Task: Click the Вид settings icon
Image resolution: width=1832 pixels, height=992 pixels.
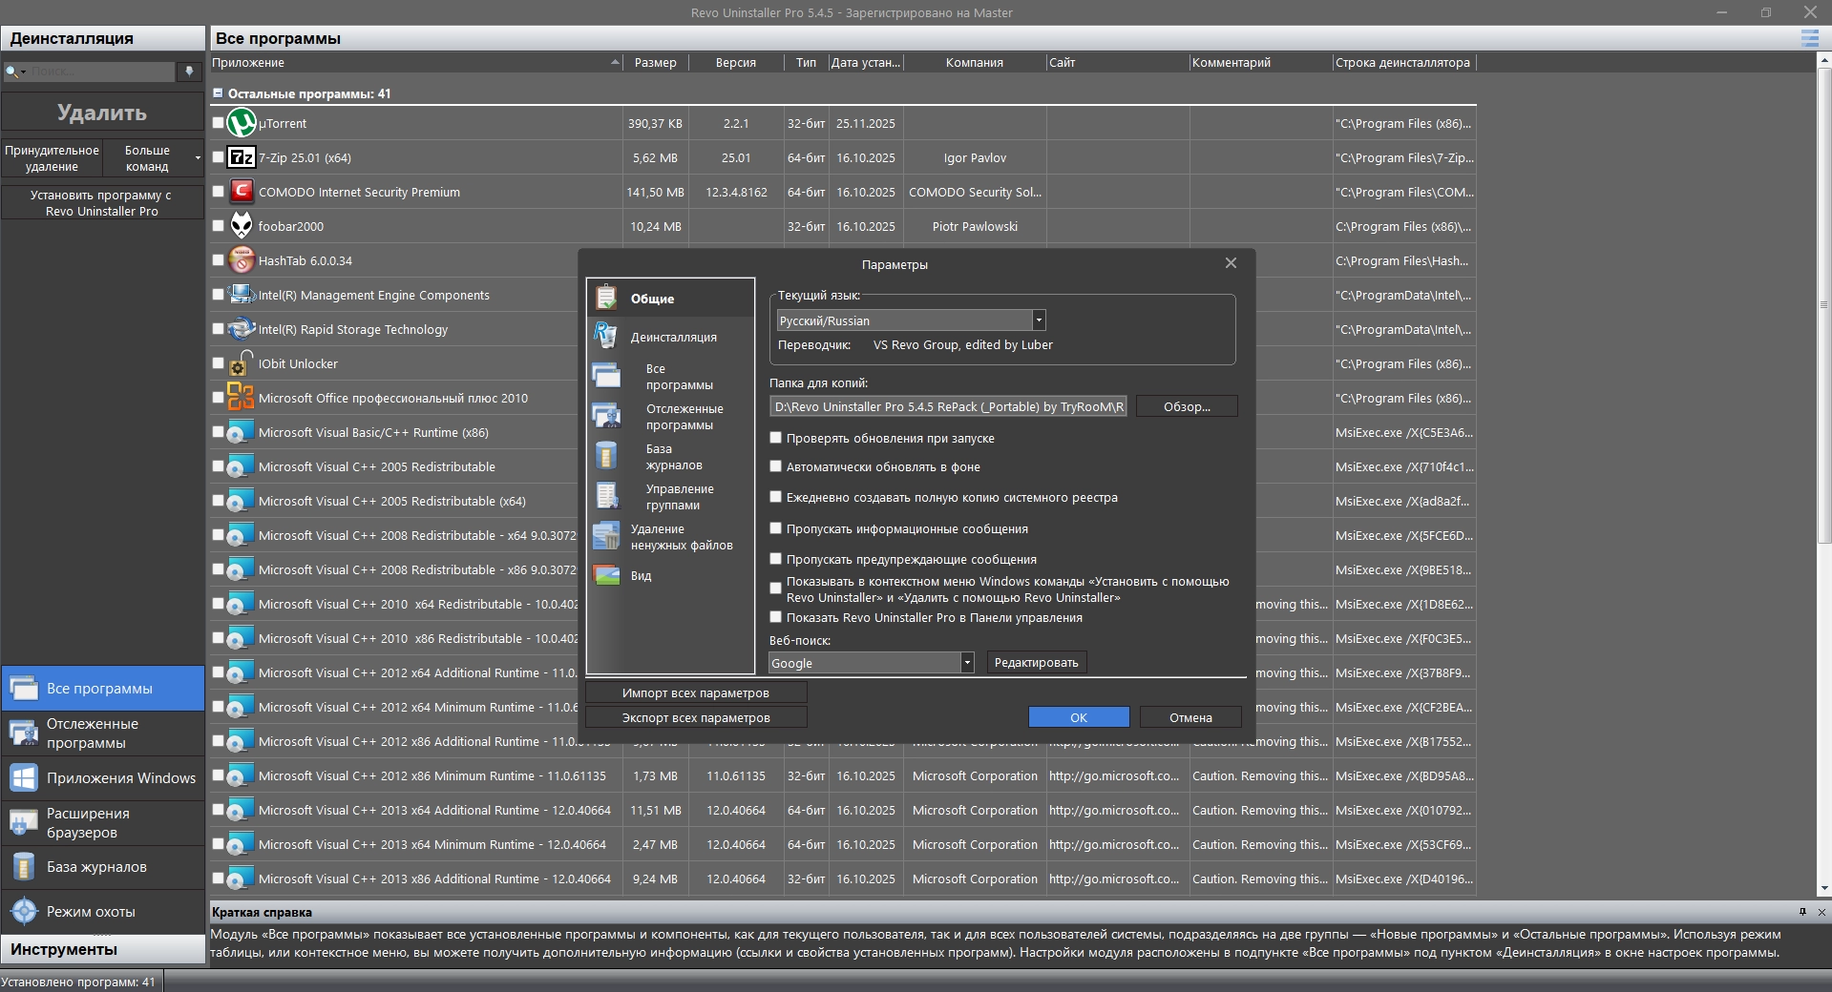Action: coord(606,575)
